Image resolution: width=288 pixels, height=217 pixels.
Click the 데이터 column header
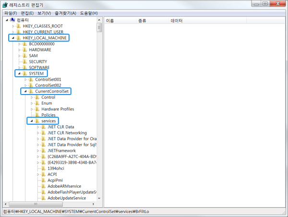[x=207, y=21]
